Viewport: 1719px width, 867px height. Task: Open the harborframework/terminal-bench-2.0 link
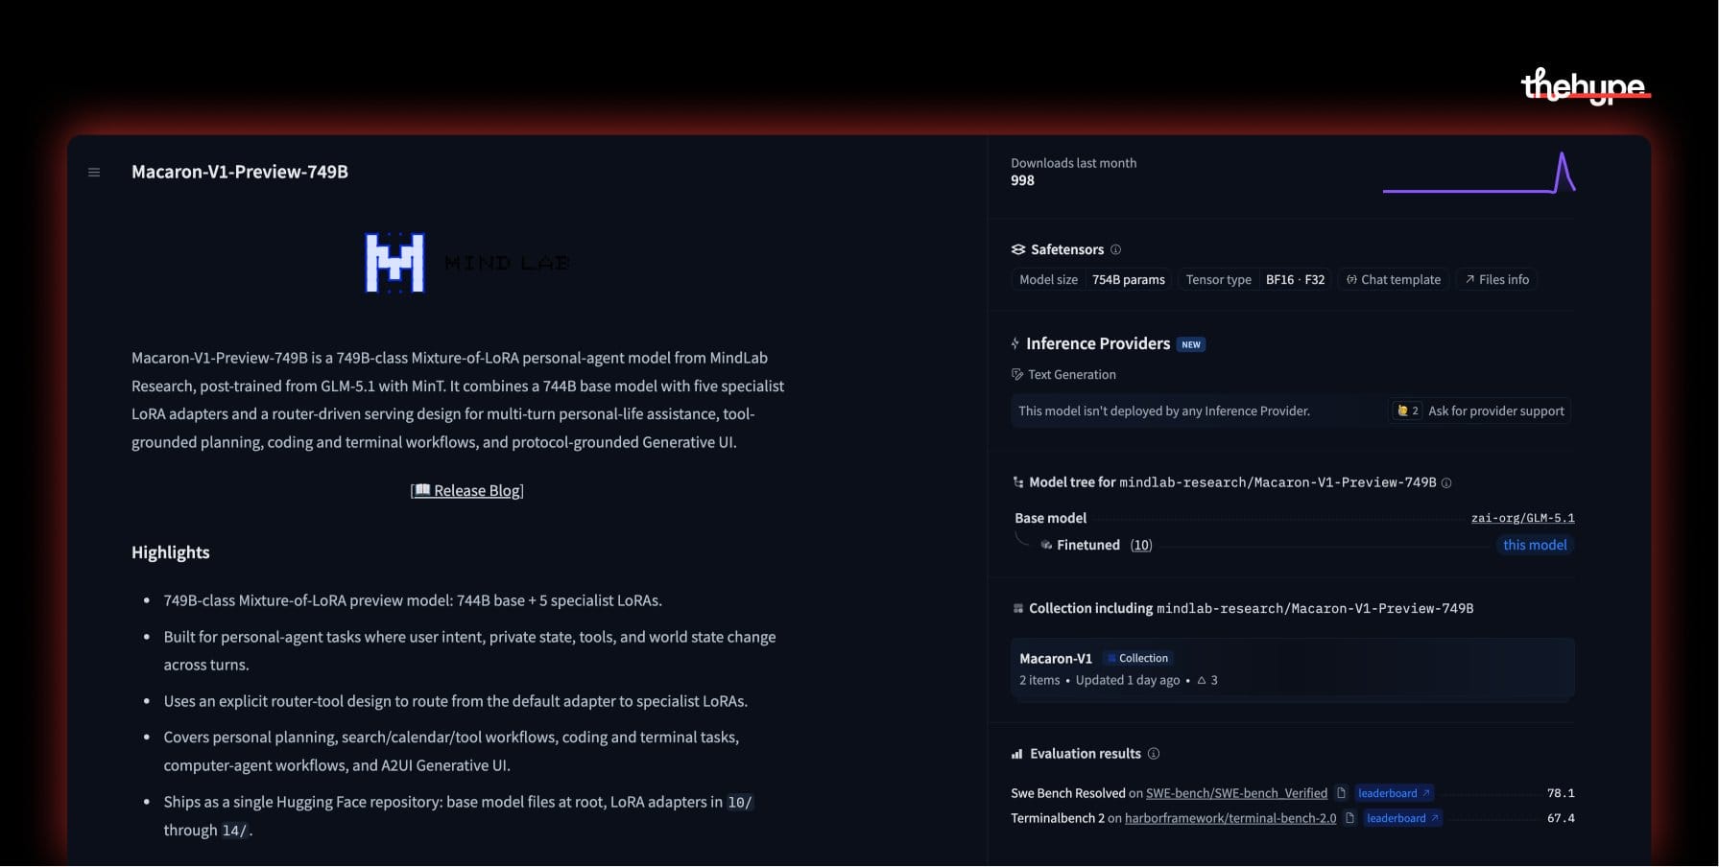(x=1230, y=818)
